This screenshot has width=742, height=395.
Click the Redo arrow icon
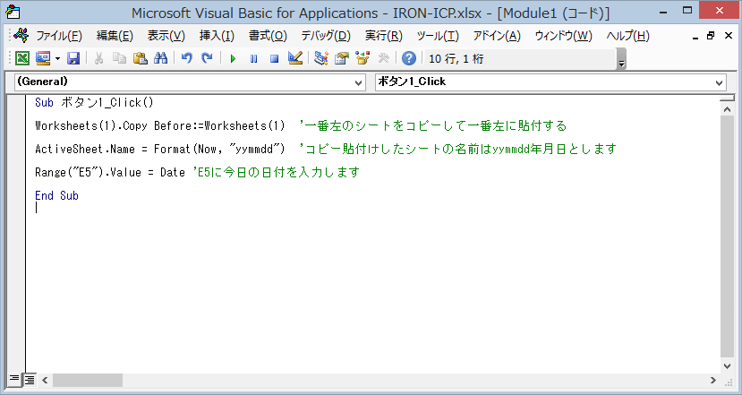tap(207, 58)
